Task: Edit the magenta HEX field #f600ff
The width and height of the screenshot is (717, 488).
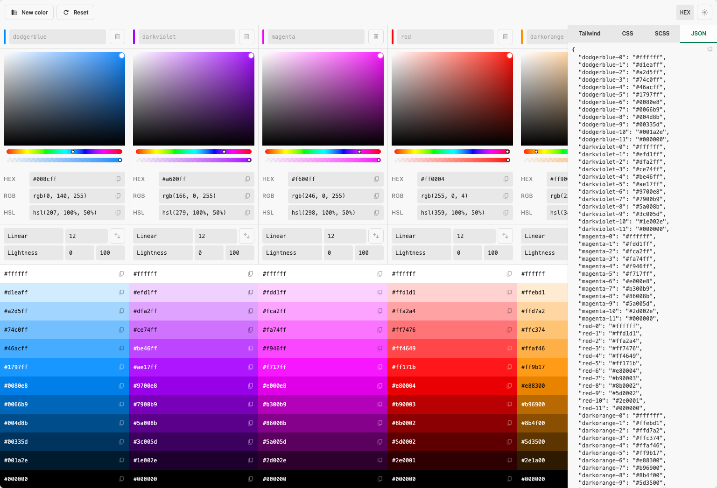Action: (x=337, y=179)
